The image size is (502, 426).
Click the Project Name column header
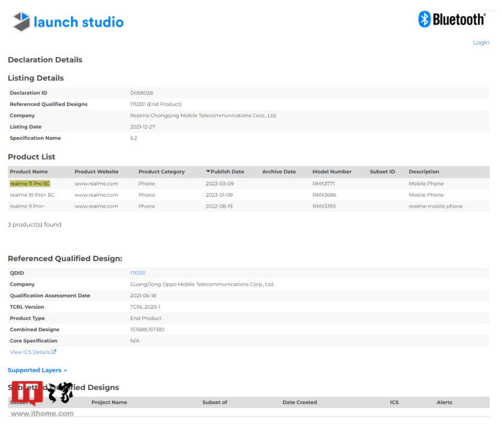(x=109, y=403)
